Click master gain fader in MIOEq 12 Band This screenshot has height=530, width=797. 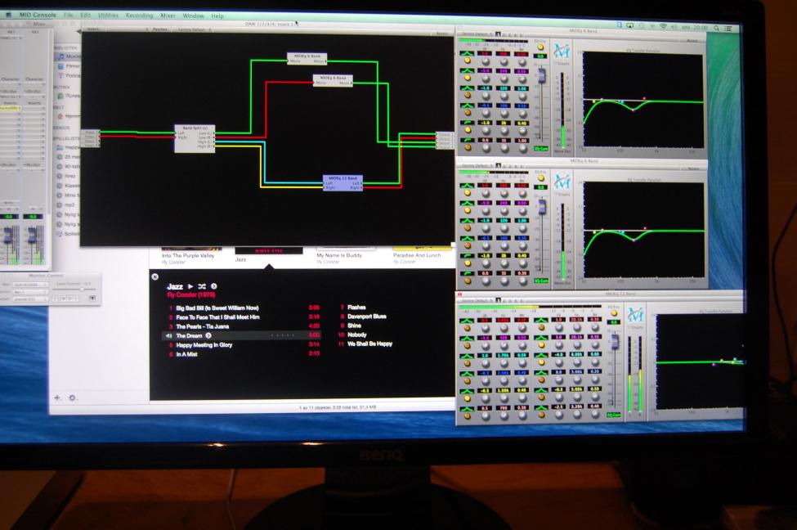615,342
